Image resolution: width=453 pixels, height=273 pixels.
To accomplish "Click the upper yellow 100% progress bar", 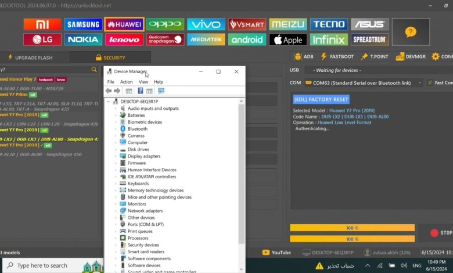I will (x=352, y=228).
